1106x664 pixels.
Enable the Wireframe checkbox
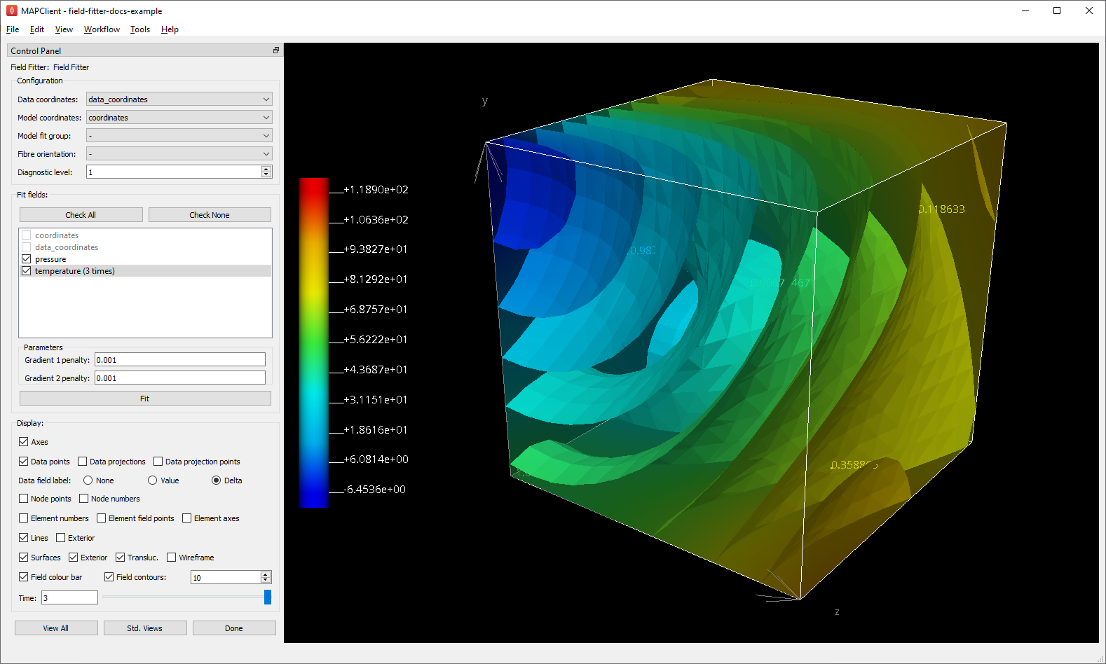pos(172,558)
